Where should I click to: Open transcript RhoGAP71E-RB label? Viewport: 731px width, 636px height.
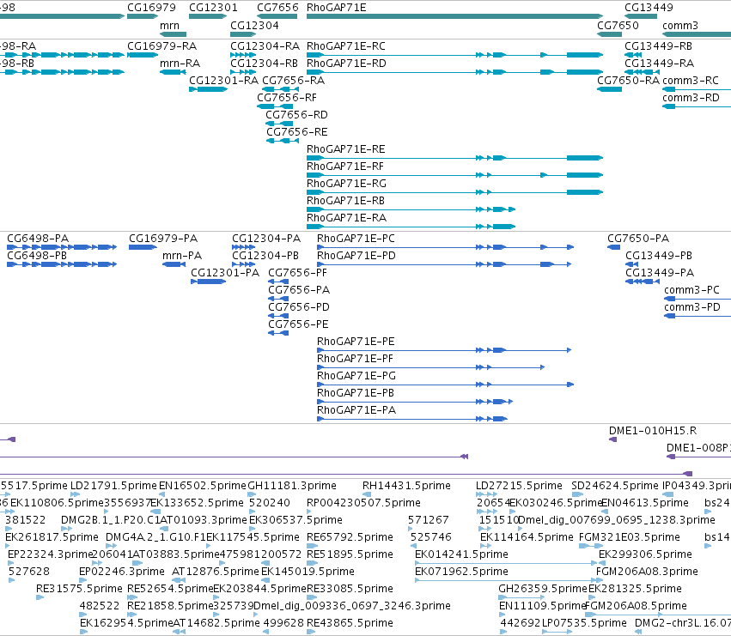pyautogui.click(x=345, y=201)
